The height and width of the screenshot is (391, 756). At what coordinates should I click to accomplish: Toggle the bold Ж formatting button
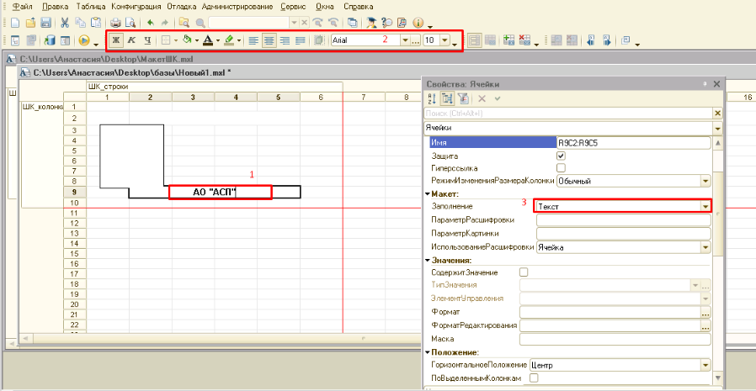[115, 41]
